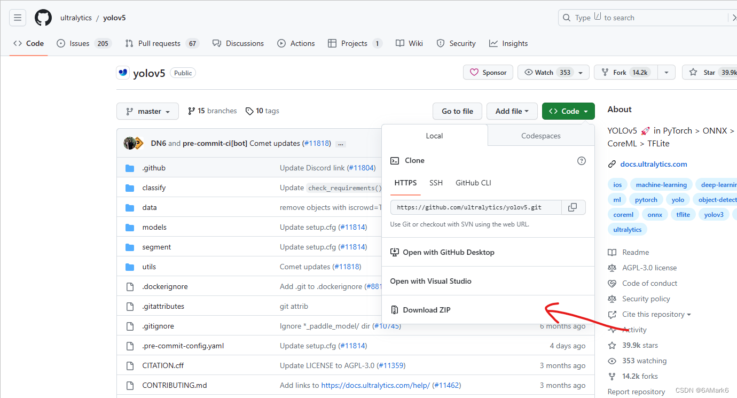The width and height of the screenshot is (737, 398).
Task: Click the utils folder icon
Action: pos(130,267)
